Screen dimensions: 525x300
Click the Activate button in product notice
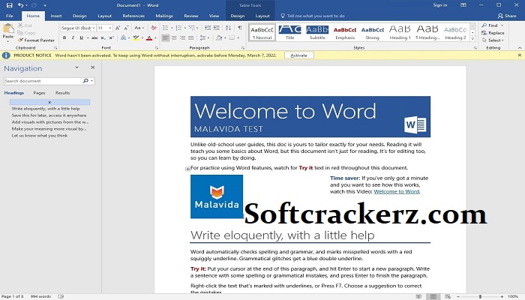(299, 55)
